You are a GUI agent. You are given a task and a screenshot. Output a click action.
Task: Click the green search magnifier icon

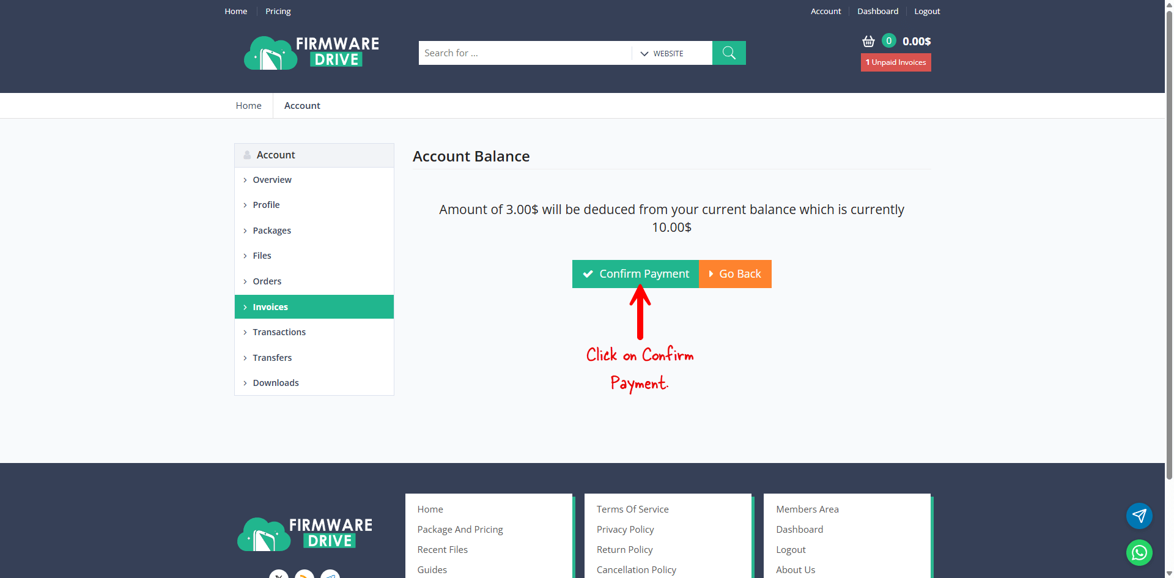click(729, 53)
